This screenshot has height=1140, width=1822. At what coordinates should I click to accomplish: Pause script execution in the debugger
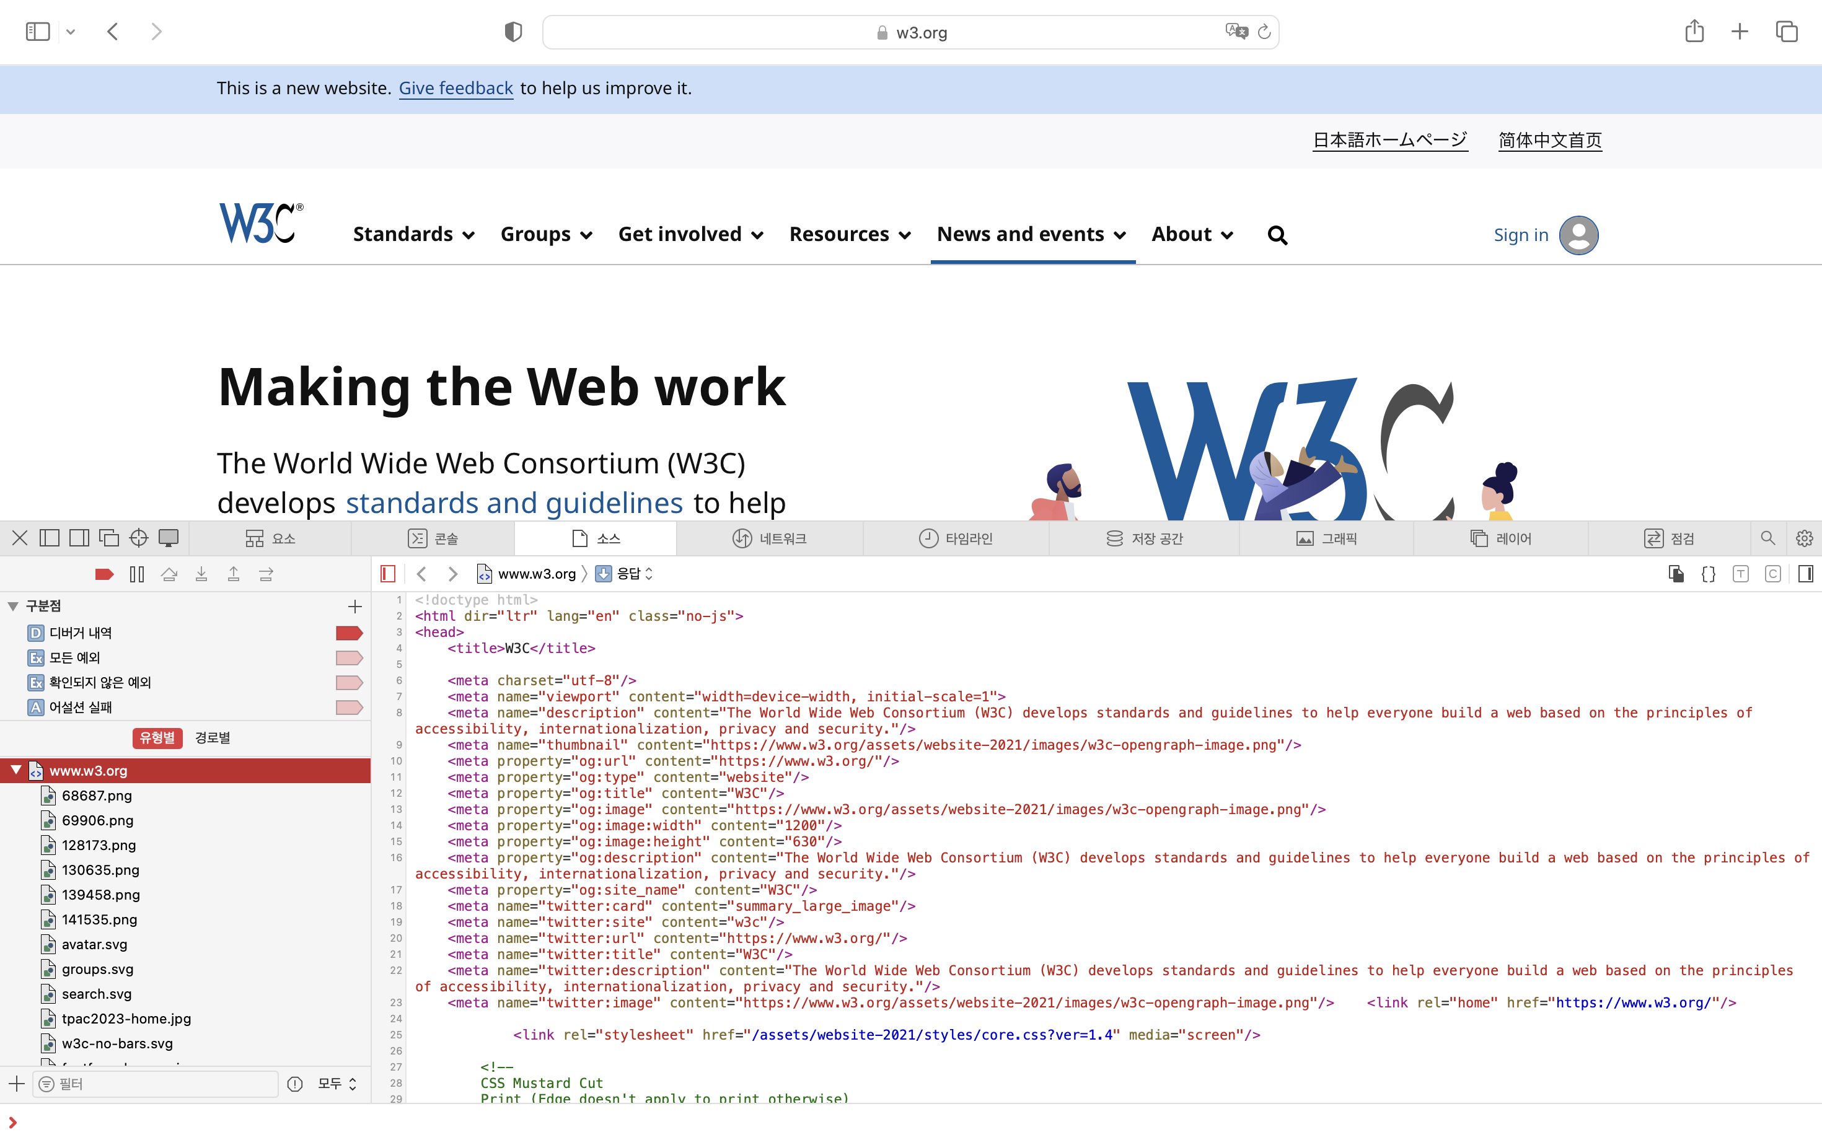pyautogui.click(x=136, y=574)
